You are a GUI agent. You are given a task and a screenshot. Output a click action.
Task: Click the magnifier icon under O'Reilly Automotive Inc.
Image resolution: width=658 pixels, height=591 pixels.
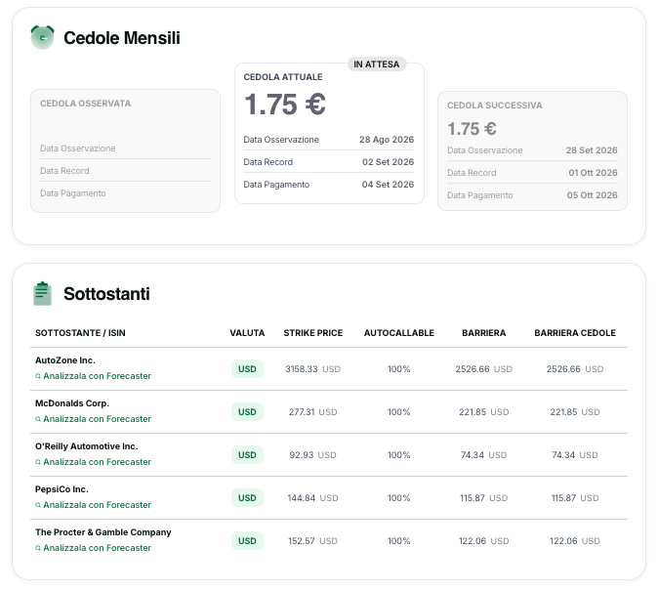38,462
